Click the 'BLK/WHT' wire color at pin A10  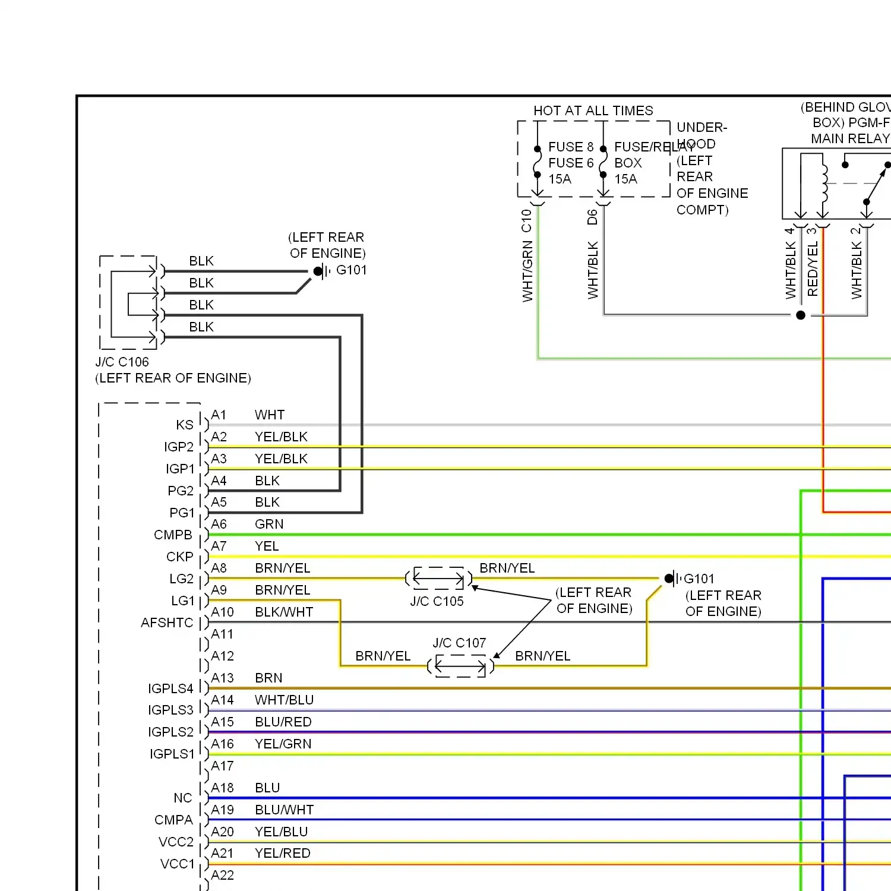tap(284, 612)
